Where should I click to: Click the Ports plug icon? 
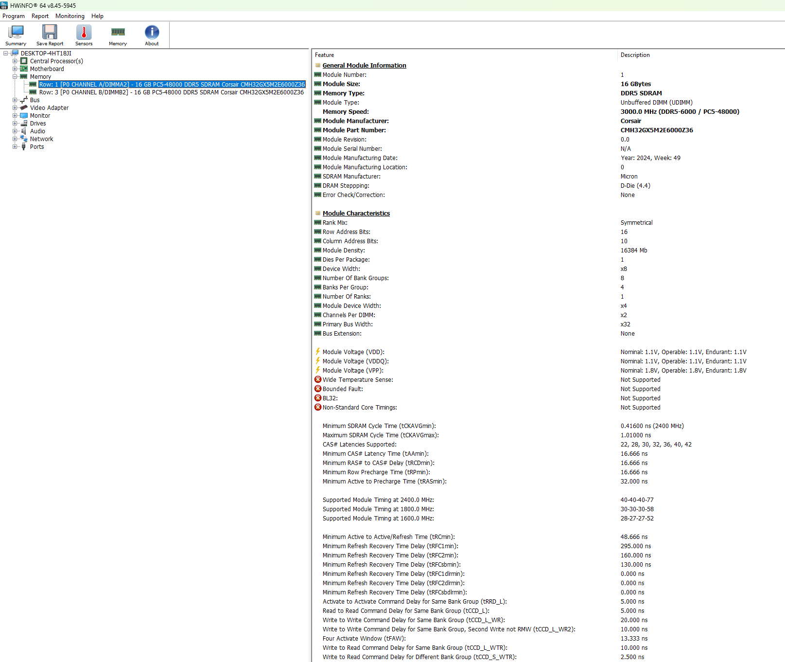[x=24, y=146]
